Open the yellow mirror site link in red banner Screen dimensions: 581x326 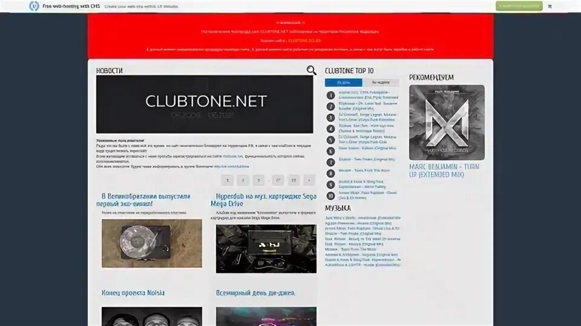[304, 40]
